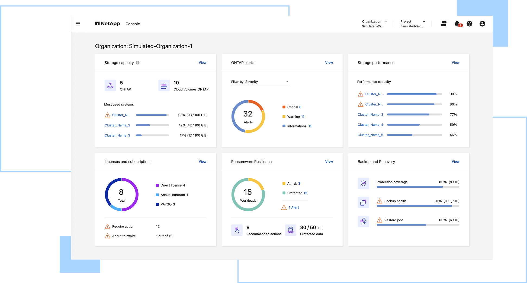The image size is (527, 283).
Task: Click the help question mark icon
Action: [470, 24]
